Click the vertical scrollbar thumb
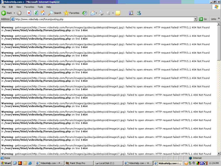 219,43
